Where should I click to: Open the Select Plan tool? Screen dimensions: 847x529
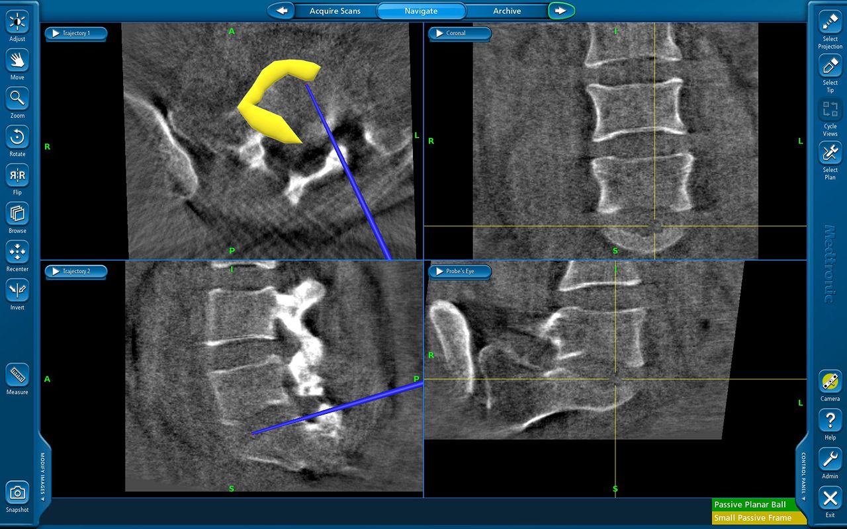(830, 153)
